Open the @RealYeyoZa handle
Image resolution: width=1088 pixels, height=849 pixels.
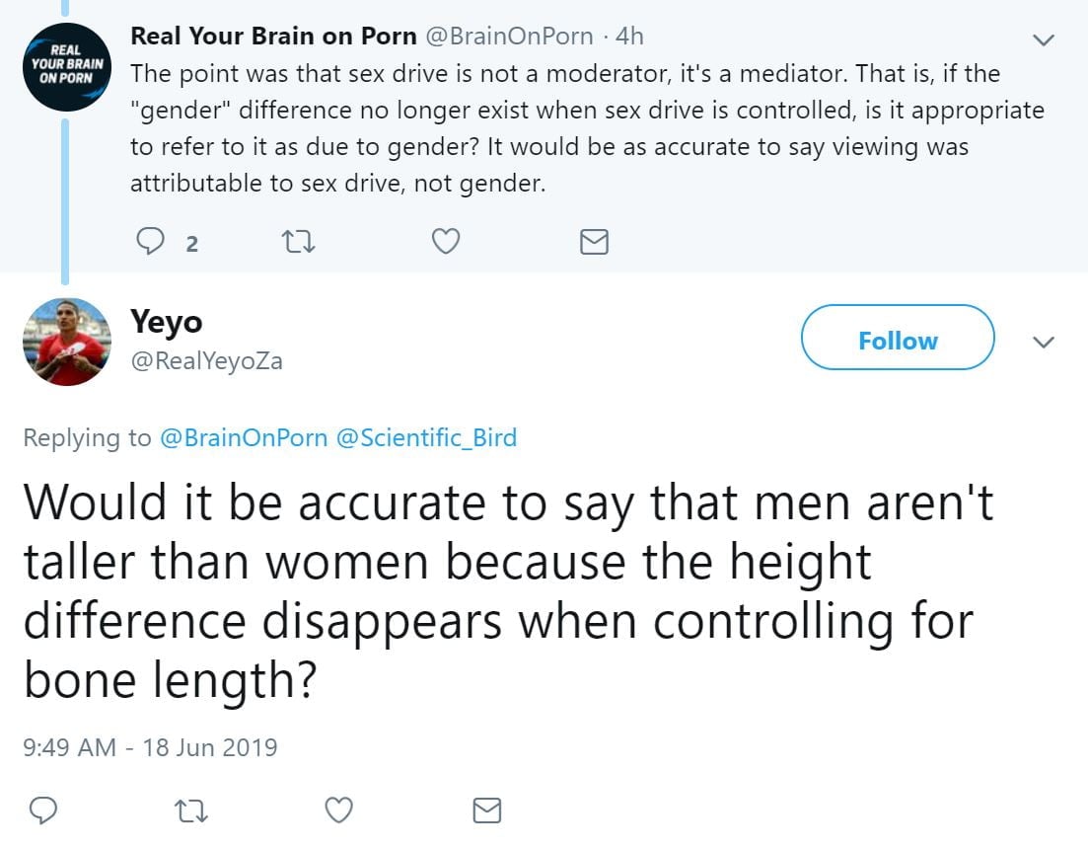coord(206,361)
